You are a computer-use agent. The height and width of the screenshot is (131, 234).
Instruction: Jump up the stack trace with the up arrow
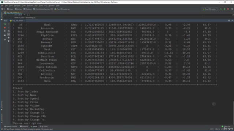(x=8, y=24)
